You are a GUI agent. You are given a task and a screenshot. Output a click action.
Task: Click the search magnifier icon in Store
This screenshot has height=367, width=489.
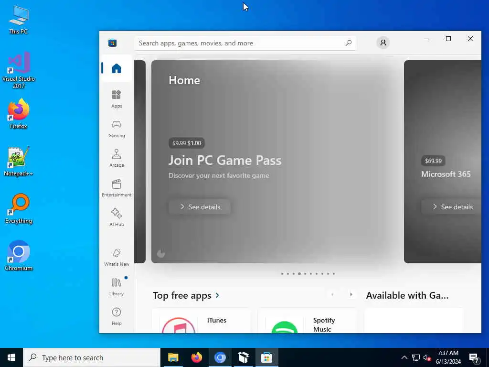coord(348,43)
